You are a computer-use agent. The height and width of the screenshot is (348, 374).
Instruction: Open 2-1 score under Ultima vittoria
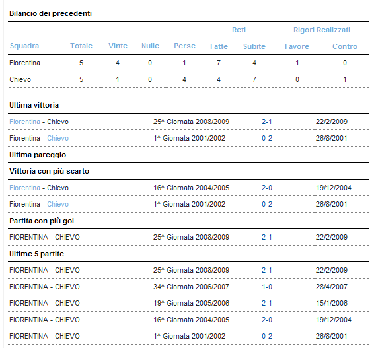click(267, 122)
